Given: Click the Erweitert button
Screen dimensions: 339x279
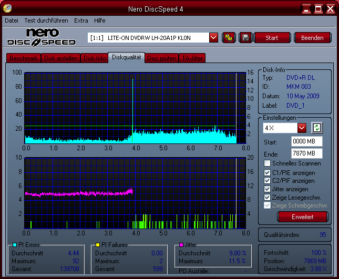Looking at the screenshot, I should click(x=302, y=217).
